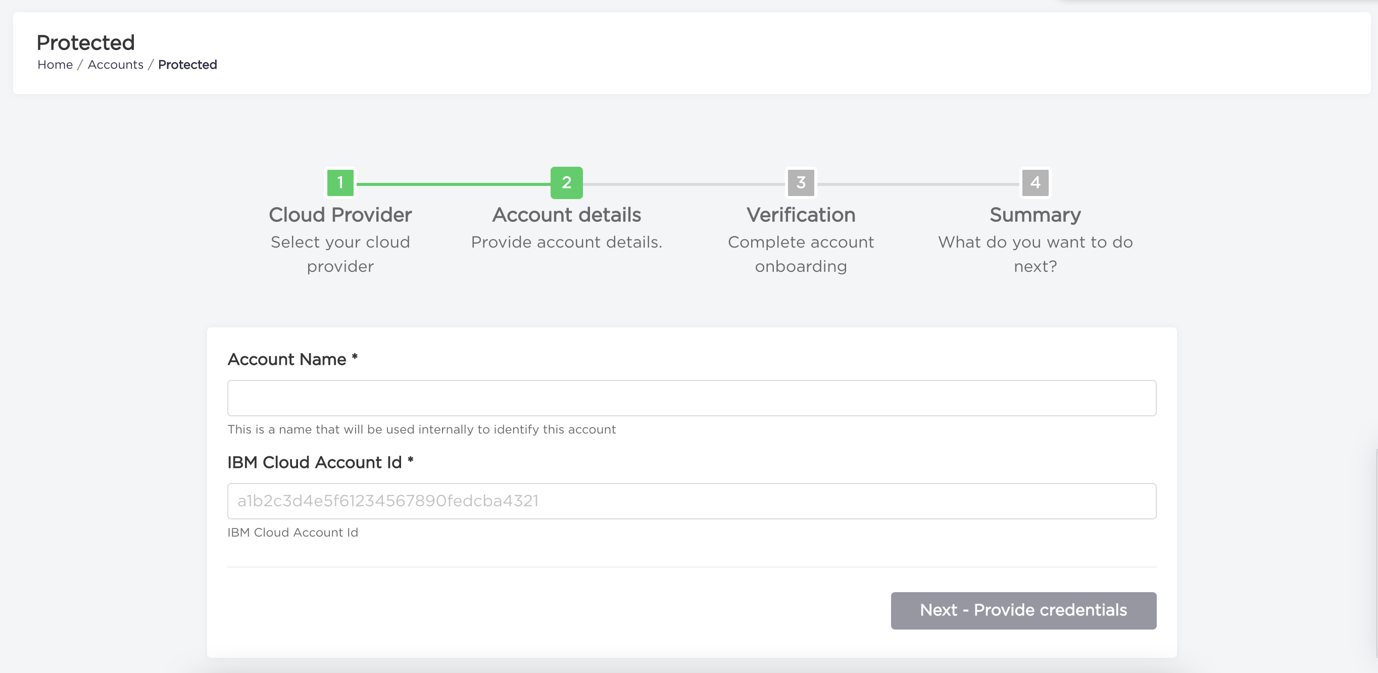Viewport: 1378px width, 673px height.
Task: Select the green step 1 badge
Action: (341, 182)
